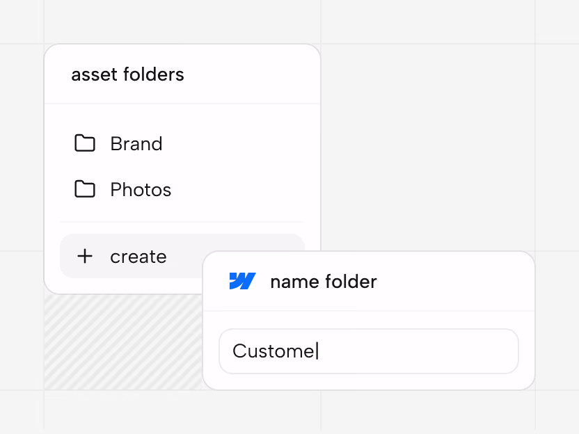The image size is (579, 434).
Task: Click the striped hatched area below the panel
Action: point(123,341)
